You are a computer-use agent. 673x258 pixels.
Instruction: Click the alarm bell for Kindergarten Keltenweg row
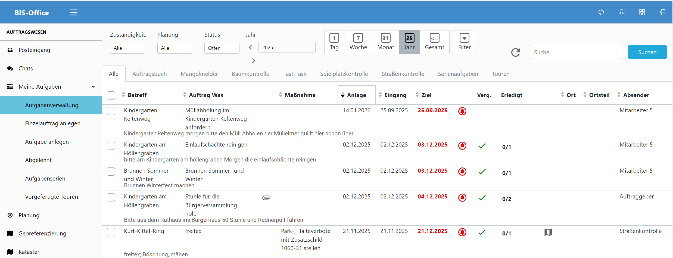462,111
